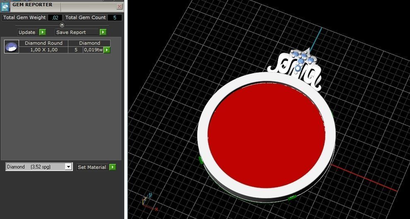Collapse the panel with the round arrow handle
This screenshot has width=410, height=219.
pyautogui.click(x=62, y=25)
